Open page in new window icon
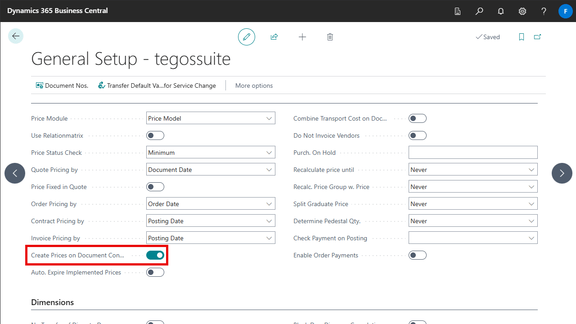The image size is (576, 324). point(537,37)
